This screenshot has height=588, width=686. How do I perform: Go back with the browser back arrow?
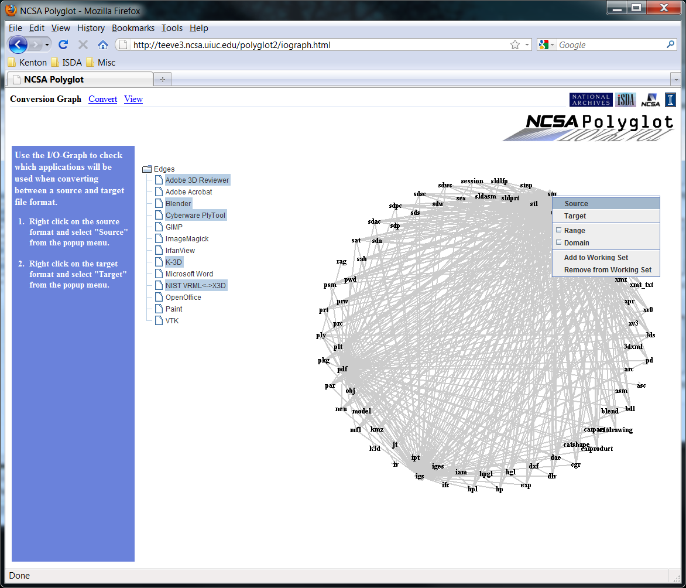coord(18,45)
